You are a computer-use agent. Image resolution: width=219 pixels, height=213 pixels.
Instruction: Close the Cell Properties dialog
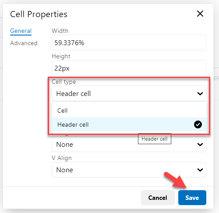pyautogui.click(x=200, y=14)
